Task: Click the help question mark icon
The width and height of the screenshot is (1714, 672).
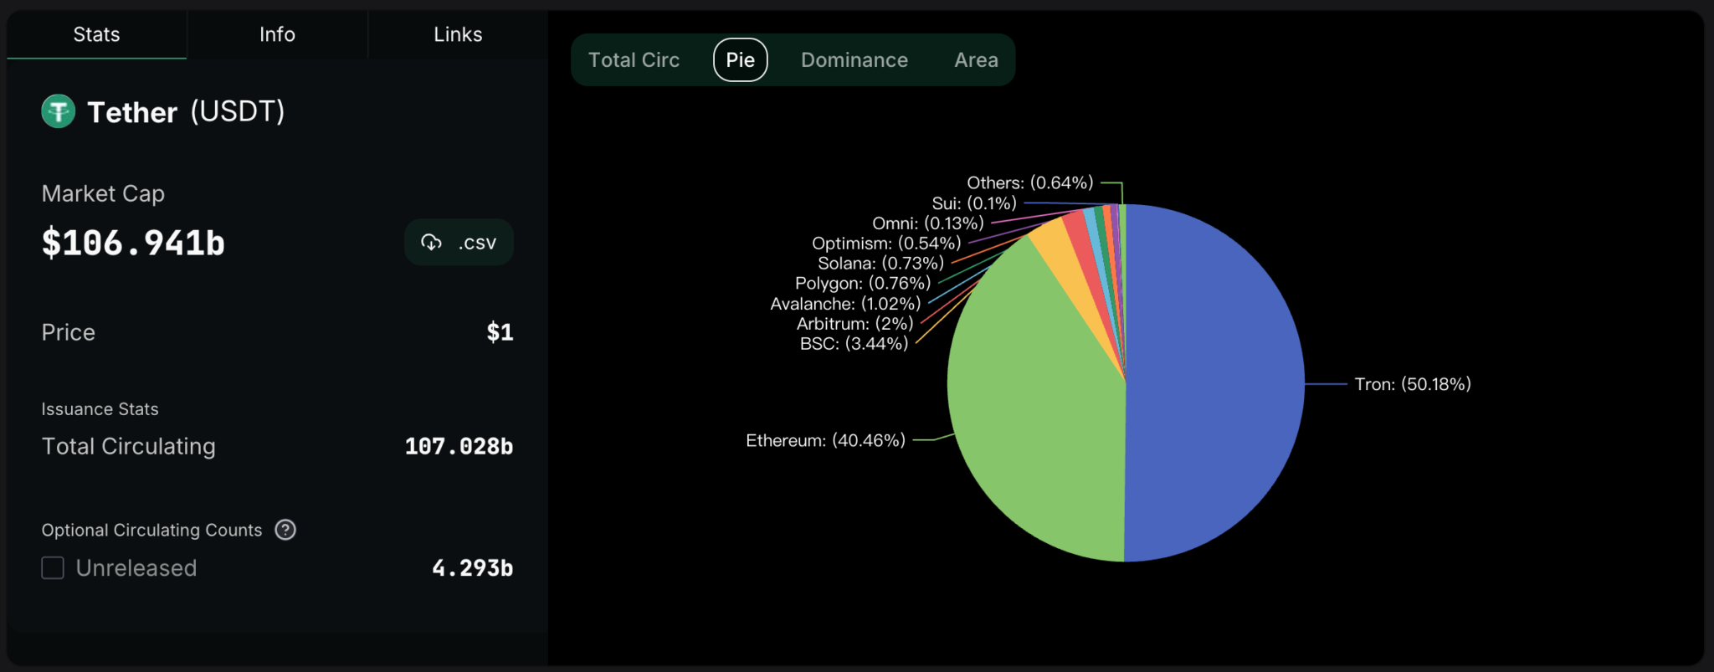Action: pos(285,530)
